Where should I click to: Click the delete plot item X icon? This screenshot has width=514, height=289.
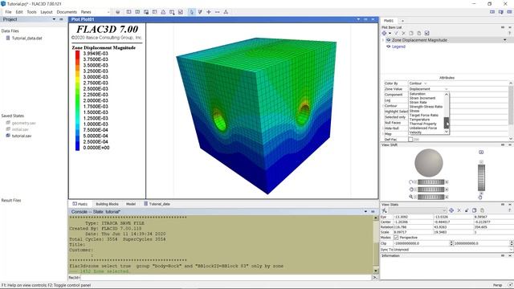pos(403,33)
